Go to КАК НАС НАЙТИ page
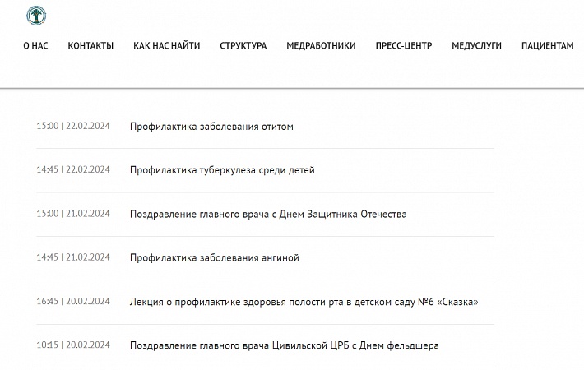584x370 pixels. [166, 46]
